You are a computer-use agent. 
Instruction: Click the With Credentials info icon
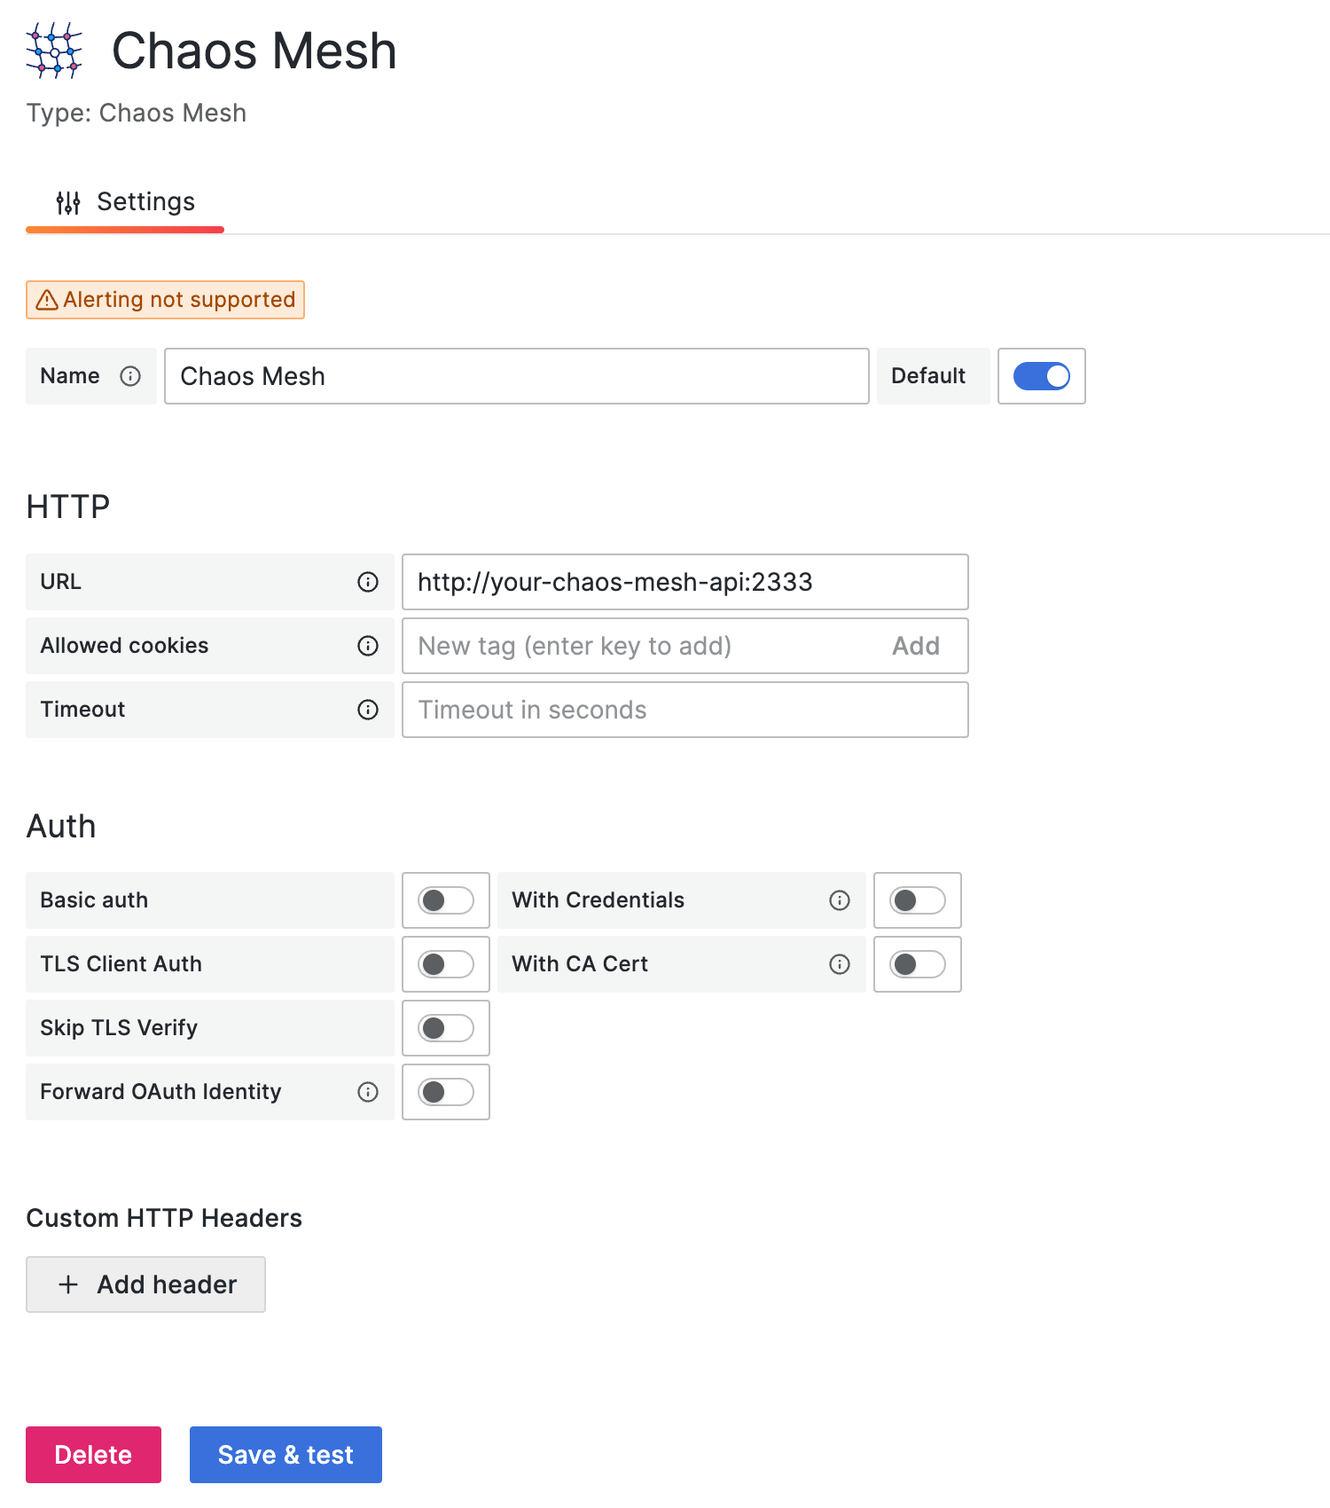(840, 900)
